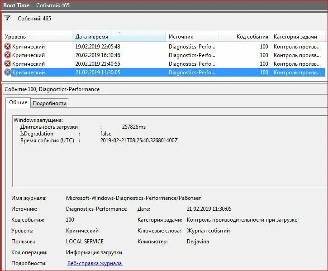Click Контроль производительности при загрузке value
The width and height of the screenshot is (328, 271).
tap(242, 220)
